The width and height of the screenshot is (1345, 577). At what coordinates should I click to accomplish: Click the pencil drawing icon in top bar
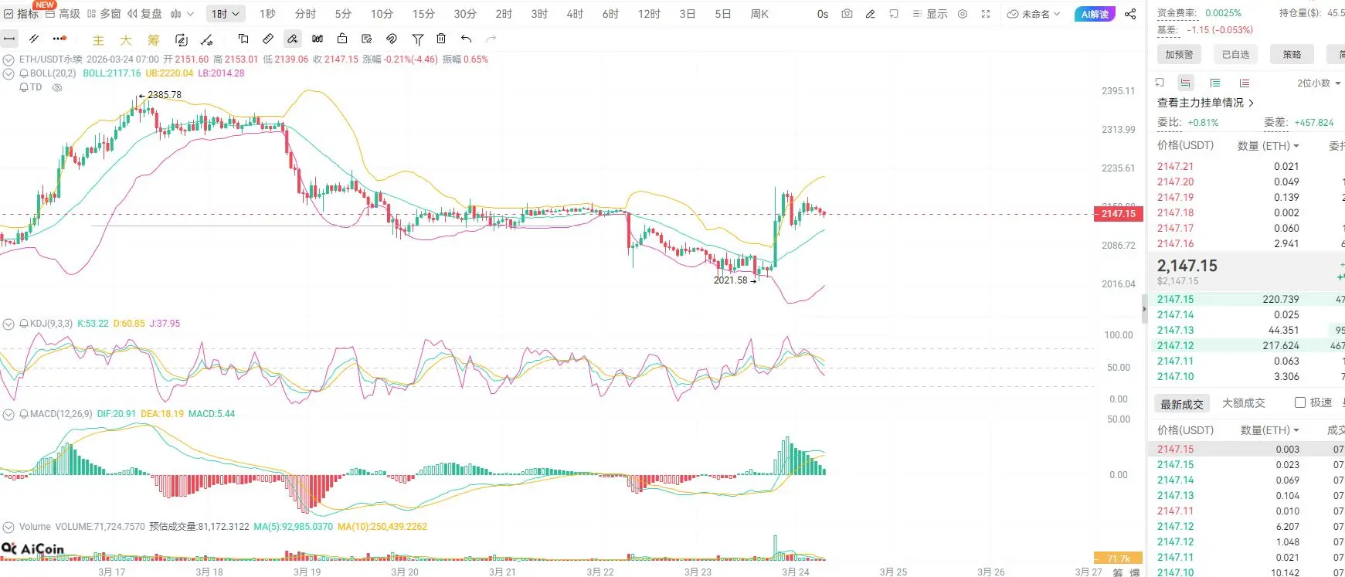coord(870,14)
